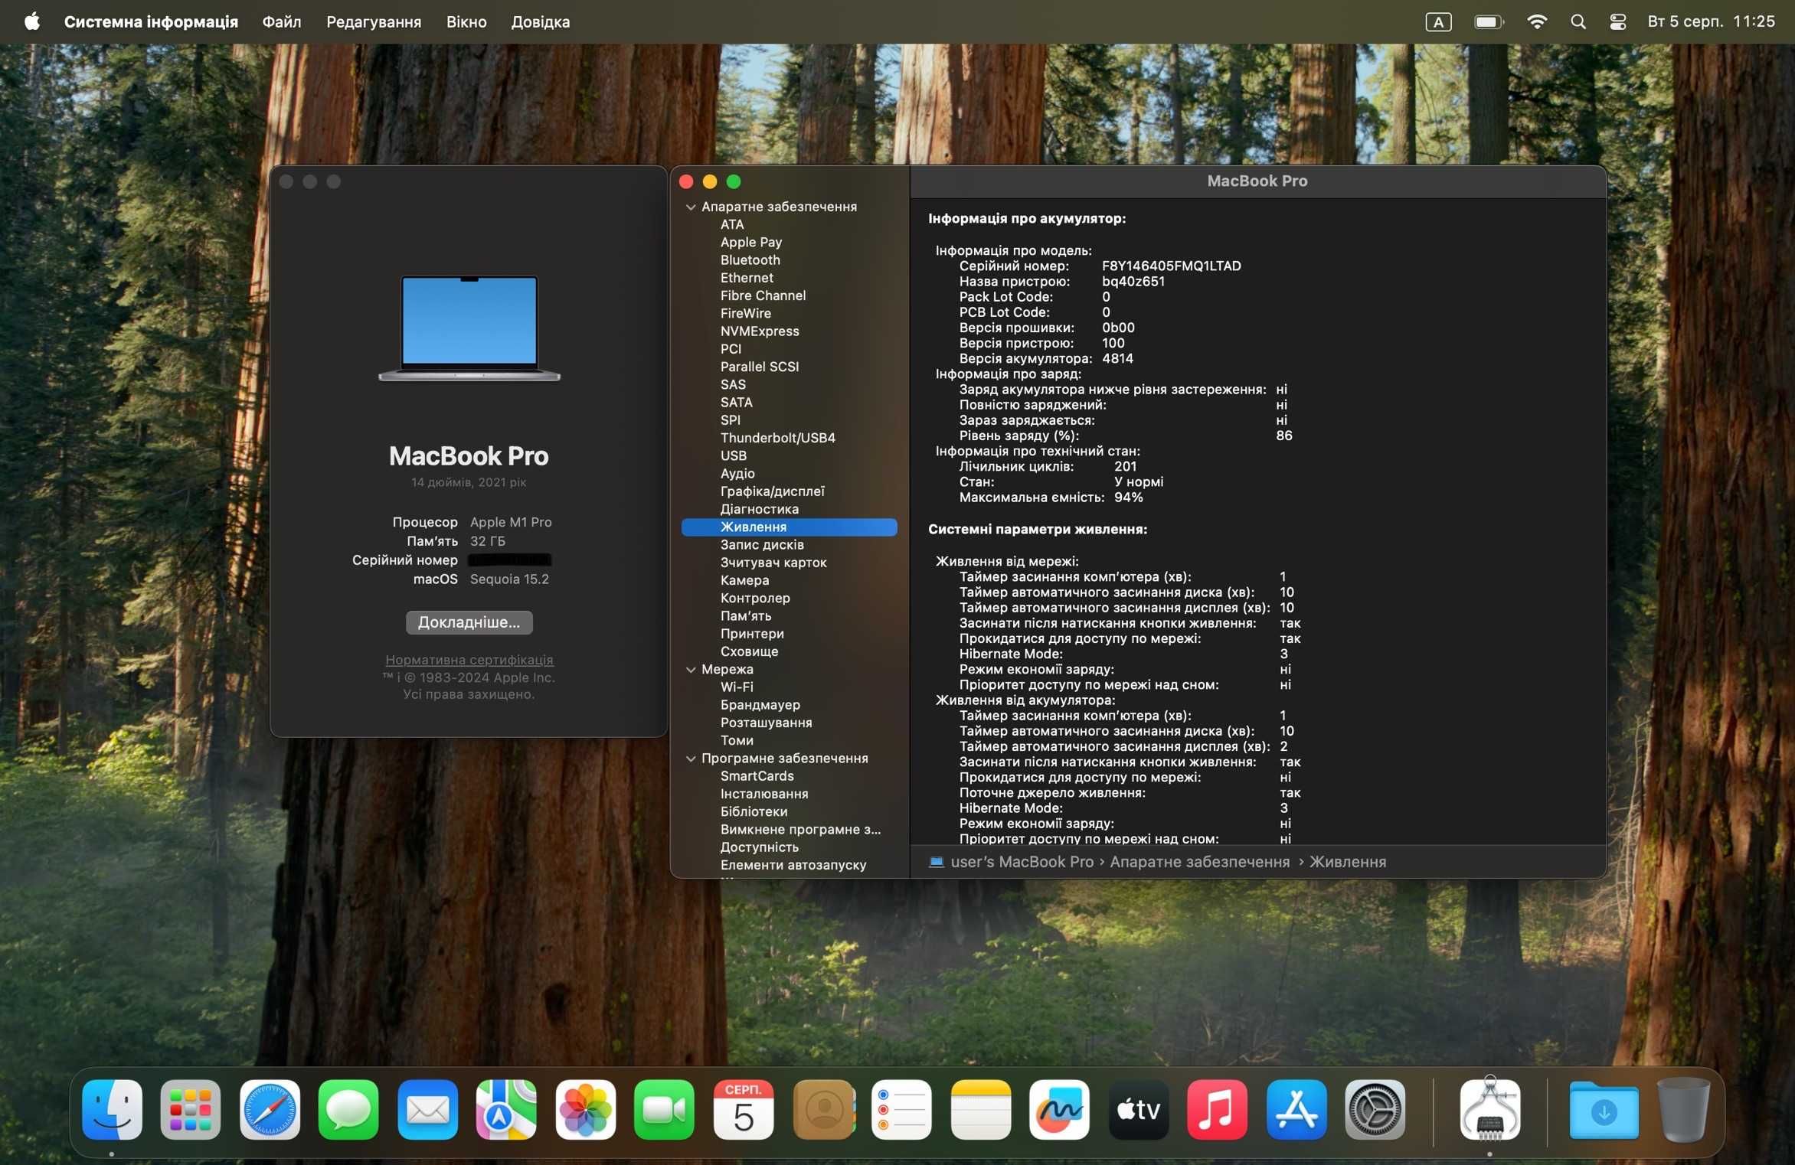The height and width of the screenshot is (1165, 1795).
Task: Open Downloads folder in the Dock
Action: click(1604, 1109)
